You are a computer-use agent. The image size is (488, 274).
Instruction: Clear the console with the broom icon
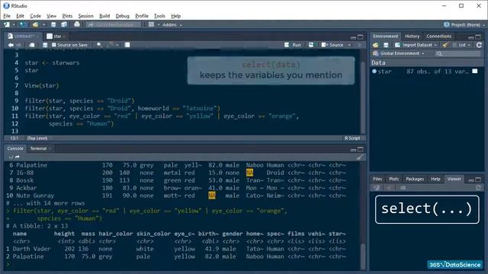point(360,158)
